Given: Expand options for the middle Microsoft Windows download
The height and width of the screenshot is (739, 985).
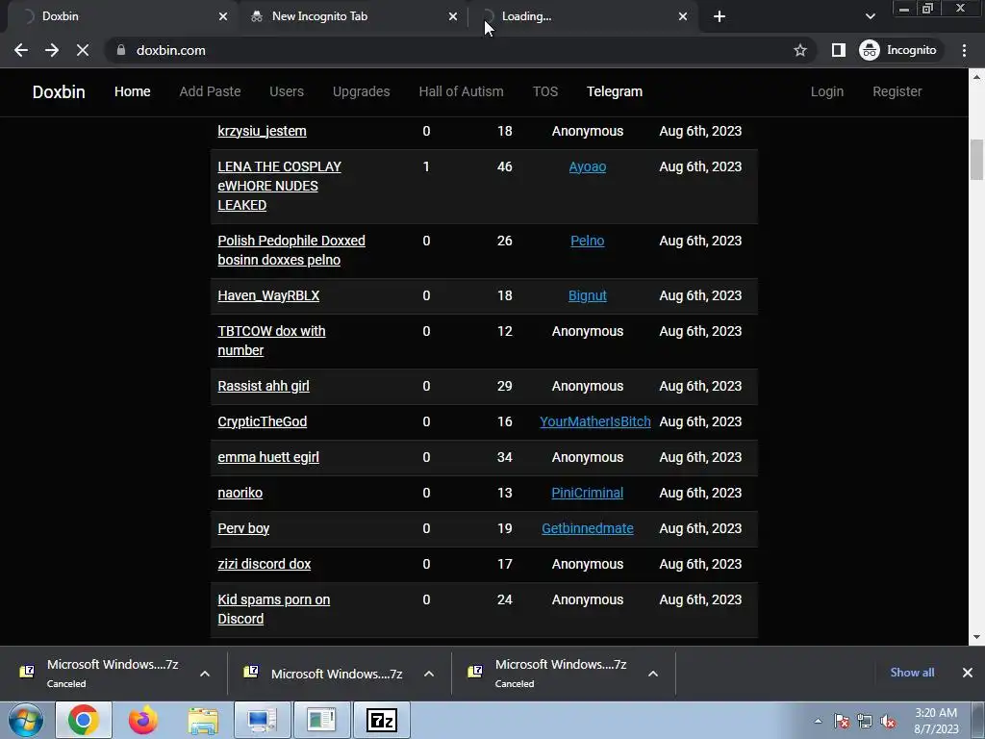Looking at the screenshot, I should 429,674.
